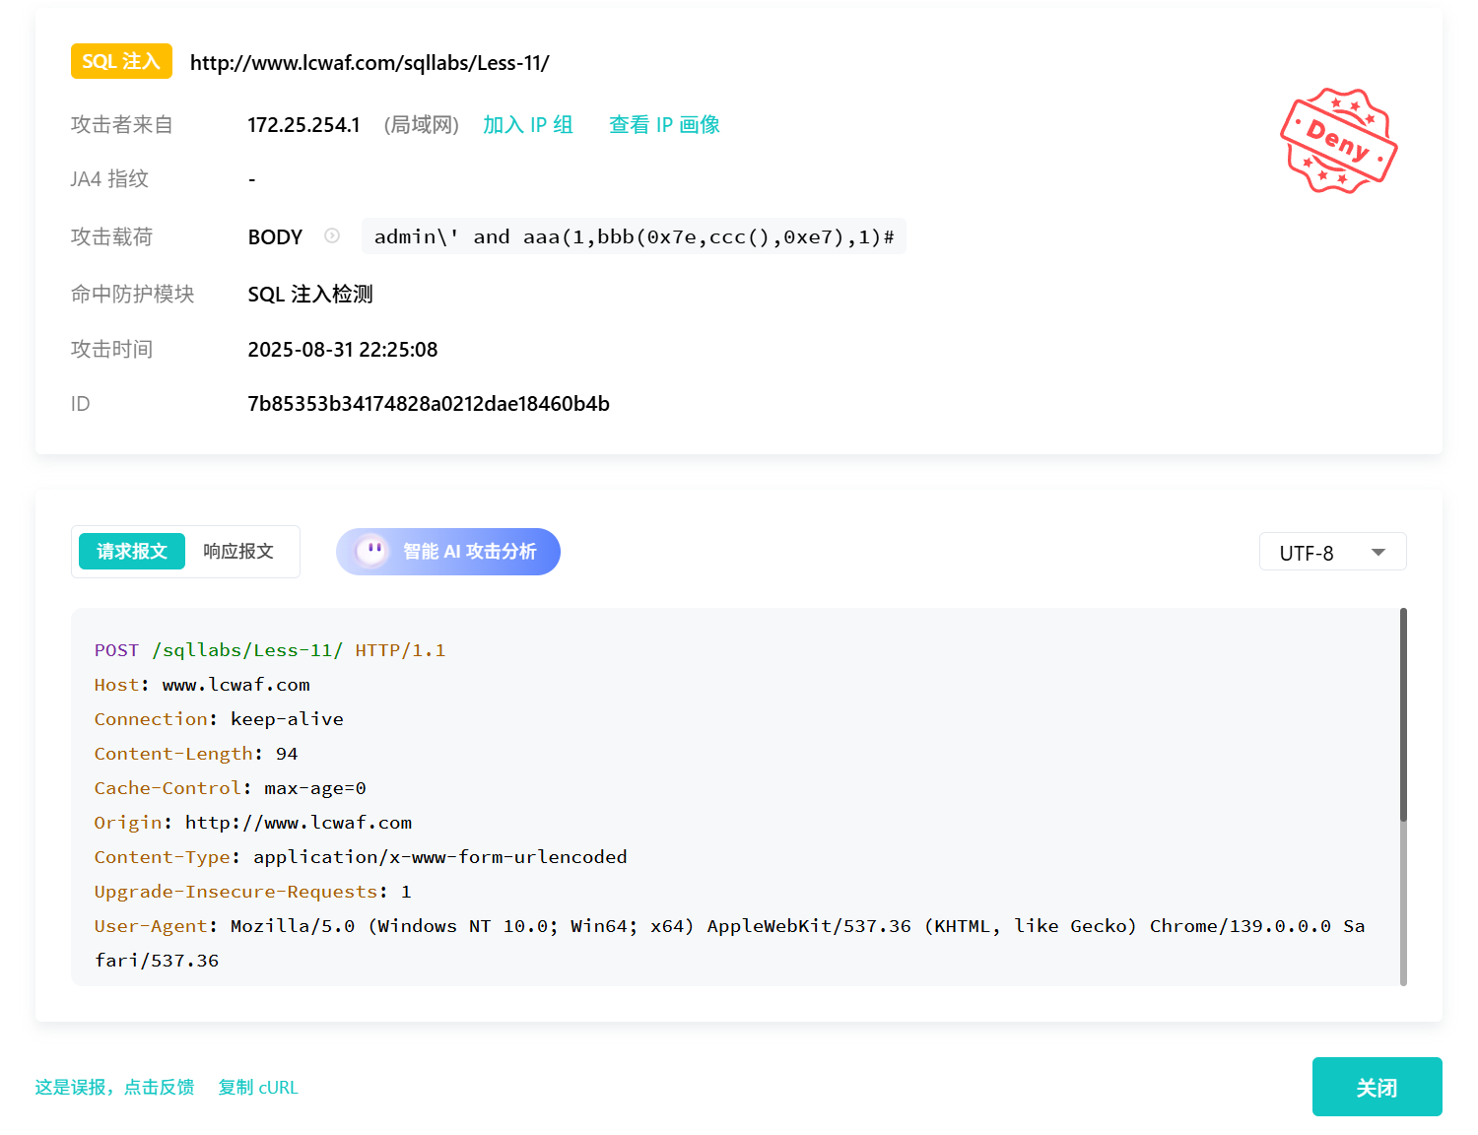This screenshot has width=1478, height=1135.
Task: Click the Origin header line
Action: (253, 823)
